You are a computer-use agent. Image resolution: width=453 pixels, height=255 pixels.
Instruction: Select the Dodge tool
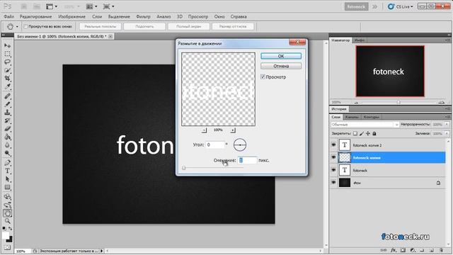click(7, 153)
